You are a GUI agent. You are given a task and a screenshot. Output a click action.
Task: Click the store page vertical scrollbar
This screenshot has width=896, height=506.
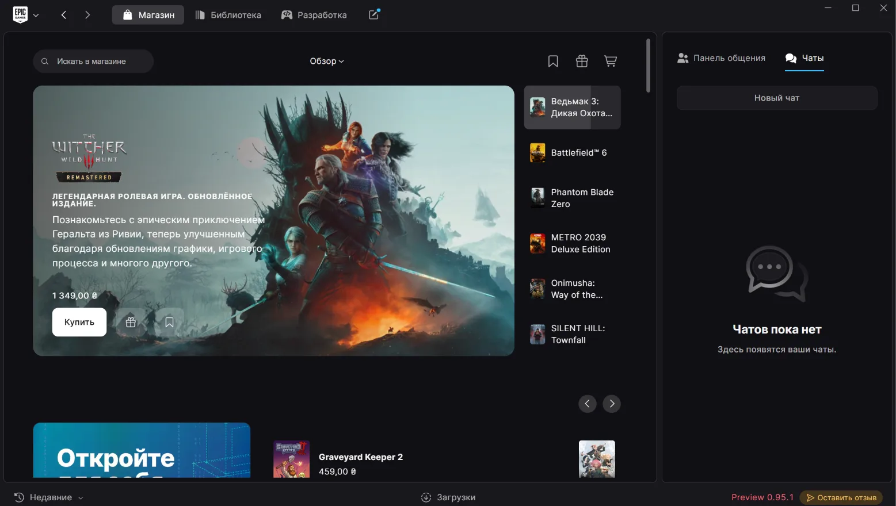[648, 66]
